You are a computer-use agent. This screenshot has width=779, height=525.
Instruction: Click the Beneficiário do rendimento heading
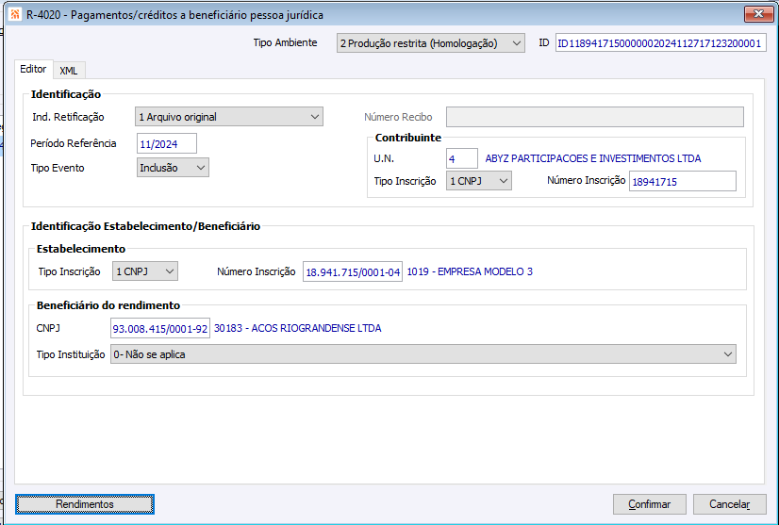click(x=108, y=305)
